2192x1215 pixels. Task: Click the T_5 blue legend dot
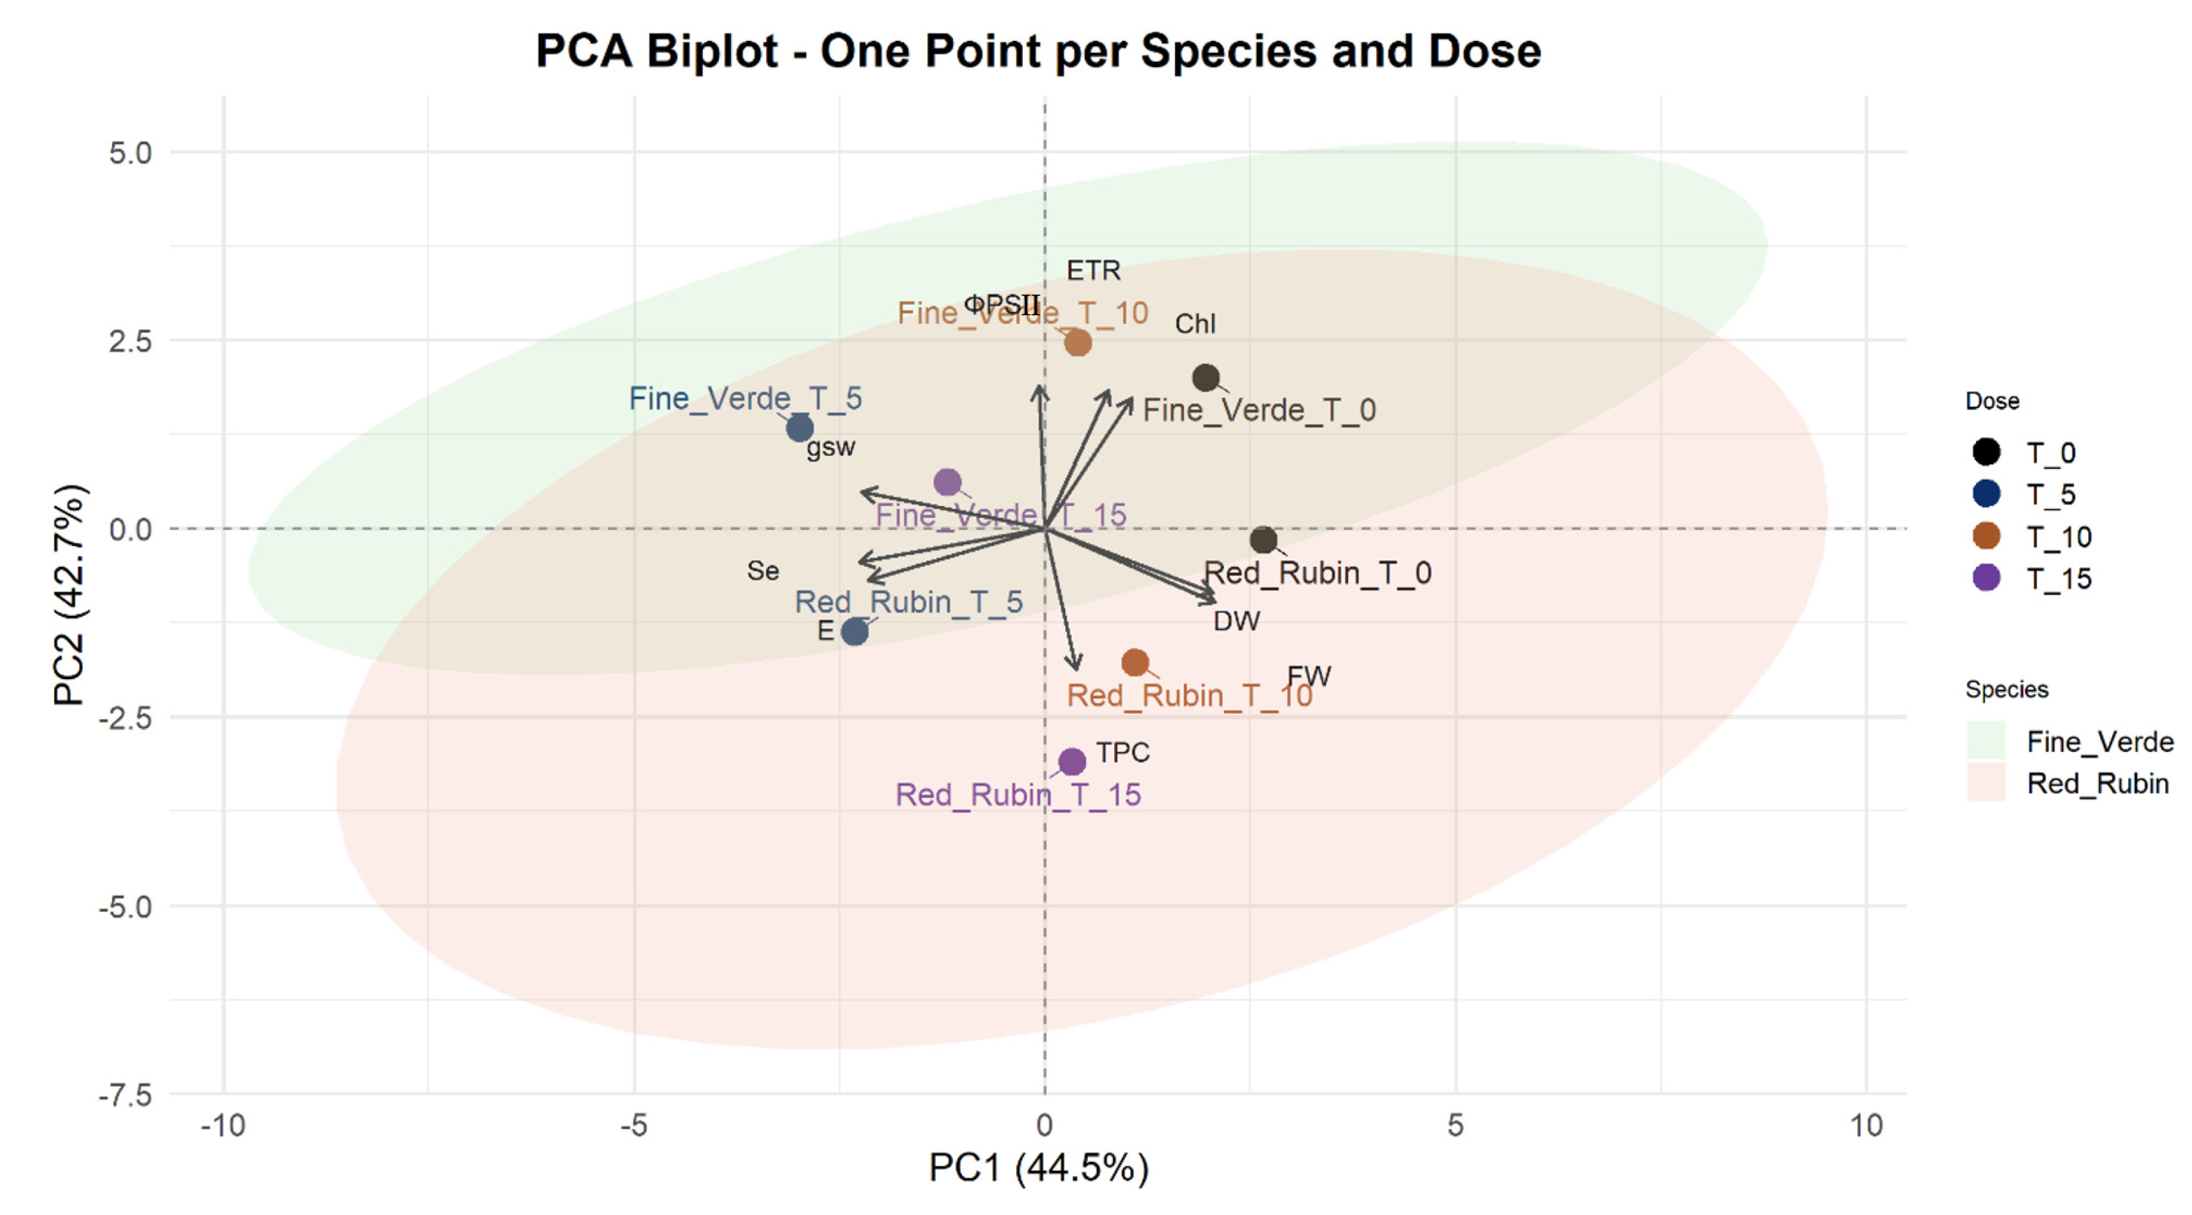pyautogui.click(x=1986, y=494)
